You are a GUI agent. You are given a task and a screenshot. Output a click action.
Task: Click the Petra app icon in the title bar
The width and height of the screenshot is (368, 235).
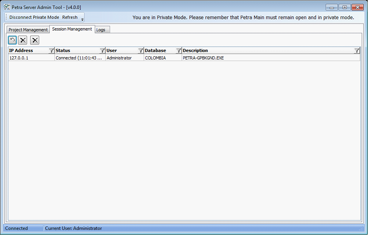[x=7, y=7]
